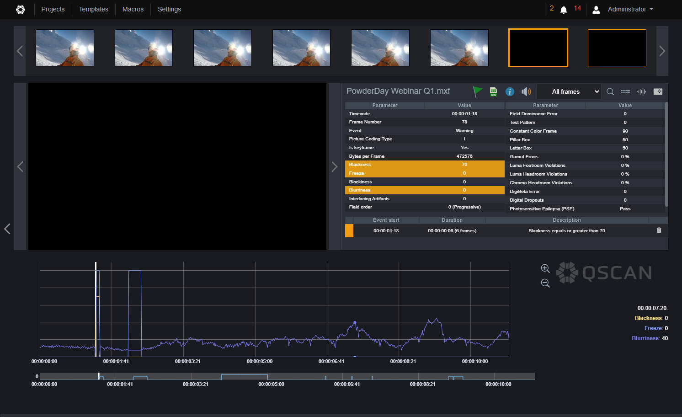The width and height of the screenshot is (682, 417).
Task: Click the orange event color marker
Action: click(349, 230)
